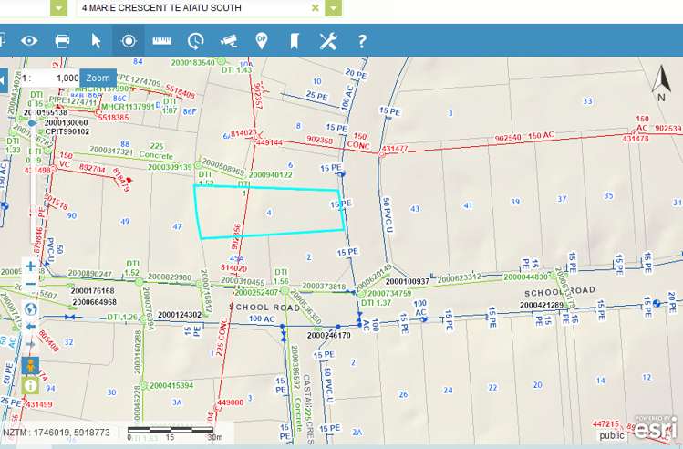
Task: Open the ruler measure tool
Action: (162, 41)
